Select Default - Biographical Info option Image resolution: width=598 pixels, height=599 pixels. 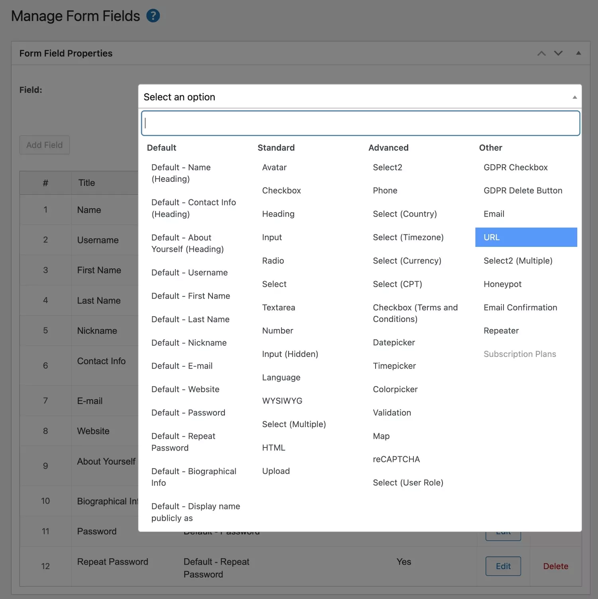pos(194,477)
